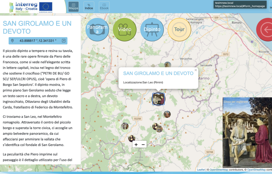Select the painting marker left of SS258
Screen dimensions: 272x174
125,126
